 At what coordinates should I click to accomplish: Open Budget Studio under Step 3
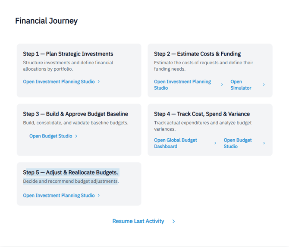tap(51, 136)
